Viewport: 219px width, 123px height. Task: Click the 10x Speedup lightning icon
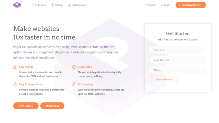click(74, 84)
